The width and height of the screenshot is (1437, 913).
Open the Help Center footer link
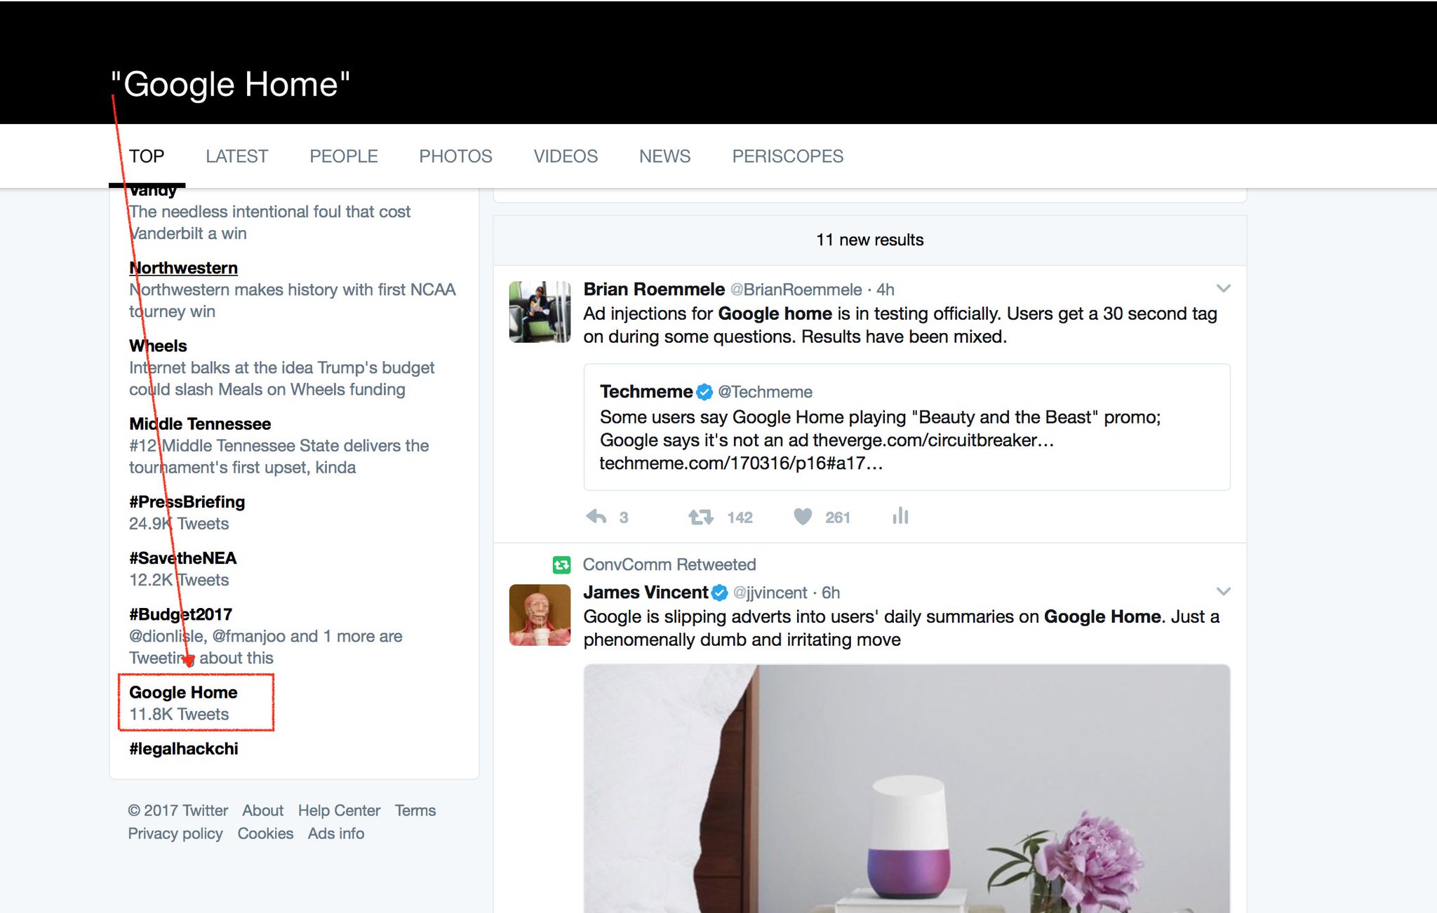339,811
